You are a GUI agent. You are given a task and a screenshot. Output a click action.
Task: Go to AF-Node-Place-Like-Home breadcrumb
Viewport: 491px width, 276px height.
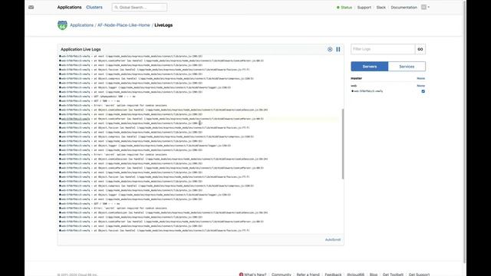click(124, 25)
